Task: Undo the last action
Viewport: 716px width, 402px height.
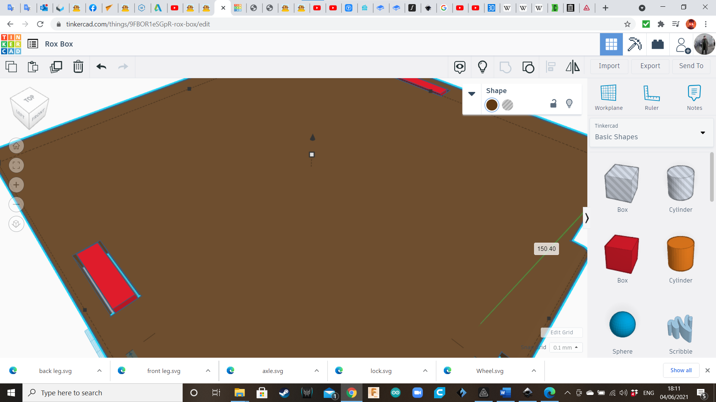Action: coord(101,67)
